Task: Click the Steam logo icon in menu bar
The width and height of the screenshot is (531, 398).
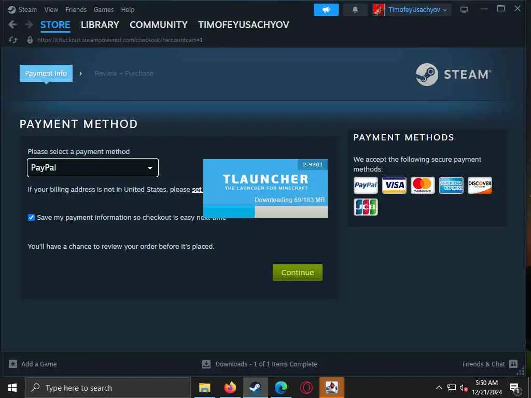Action: tap(12, 9)
